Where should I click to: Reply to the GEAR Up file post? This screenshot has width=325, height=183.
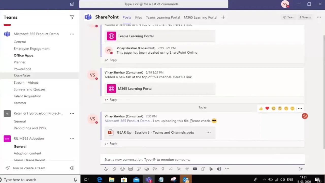point(111,144)
